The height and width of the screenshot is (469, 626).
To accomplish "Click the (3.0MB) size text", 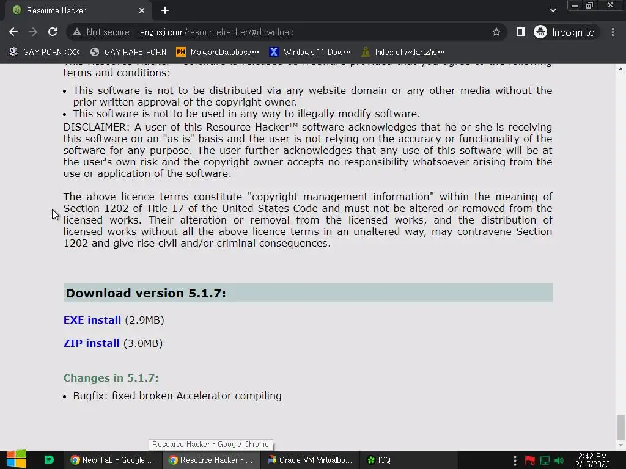I will (x=143, y=343).
